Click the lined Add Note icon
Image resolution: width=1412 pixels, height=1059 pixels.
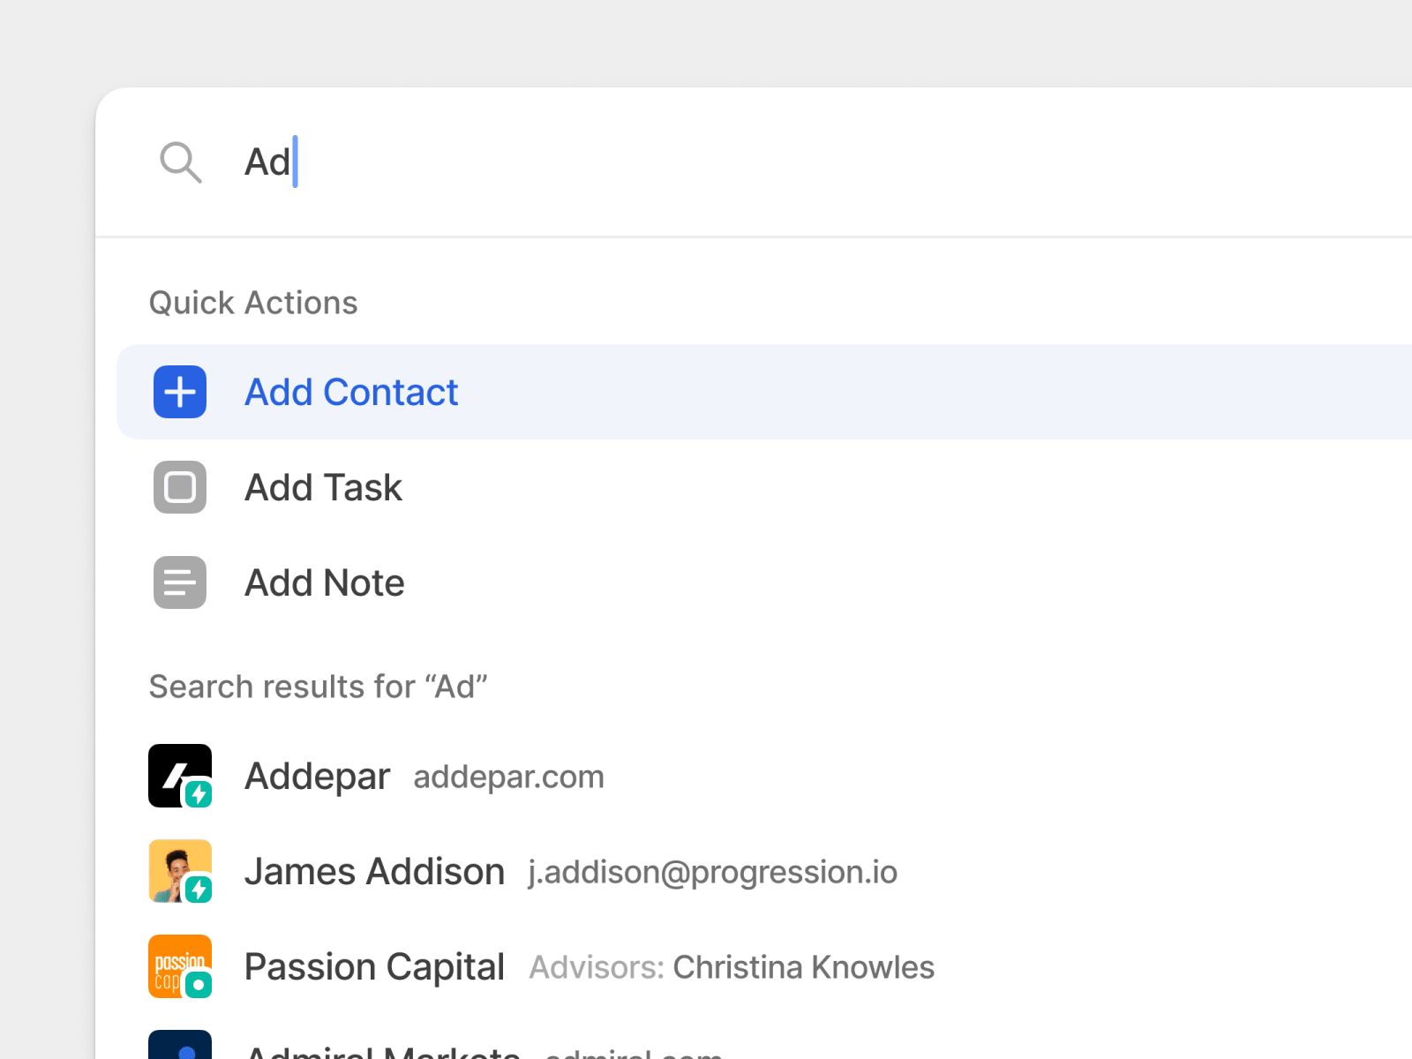click(180, 582)
